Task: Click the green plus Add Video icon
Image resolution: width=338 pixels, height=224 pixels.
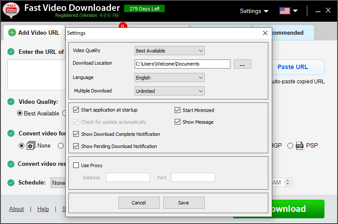Action: click(12, 33)
